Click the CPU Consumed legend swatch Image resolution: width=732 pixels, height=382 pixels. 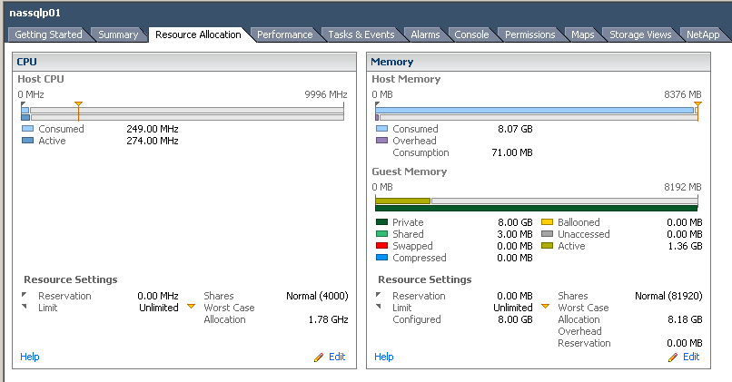coord(27,128)
